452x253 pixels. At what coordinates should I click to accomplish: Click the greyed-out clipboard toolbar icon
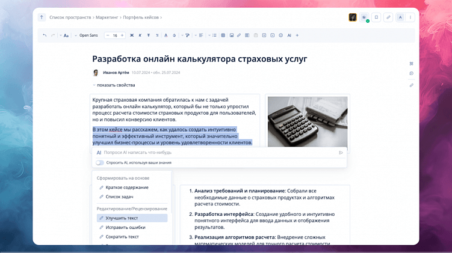256,35
